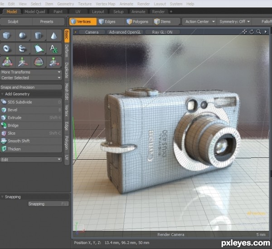Select the Torus primitive tool

pyautogui.click(x=7, y=49)
